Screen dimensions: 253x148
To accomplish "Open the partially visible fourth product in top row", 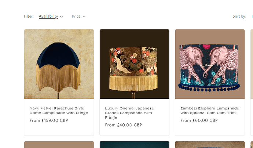I will click(252, 64).
